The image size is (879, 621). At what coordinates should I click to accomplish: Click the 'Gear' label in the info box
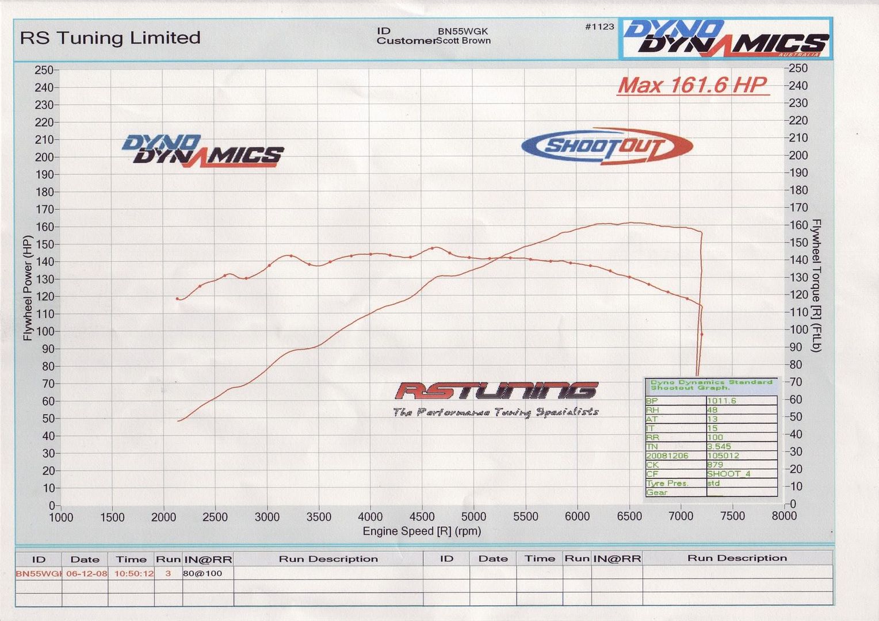[x=656, y=492]
